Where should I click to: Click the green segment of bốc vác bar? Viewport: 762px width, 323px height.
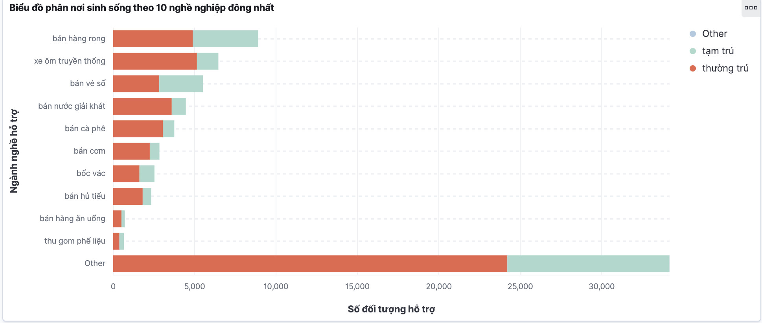point(147,174)
